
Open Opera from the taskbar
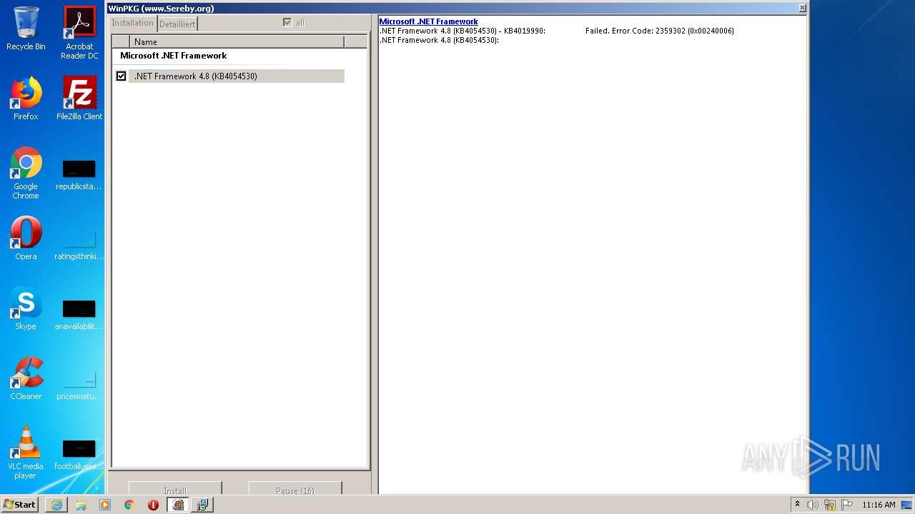coord(153,505)
